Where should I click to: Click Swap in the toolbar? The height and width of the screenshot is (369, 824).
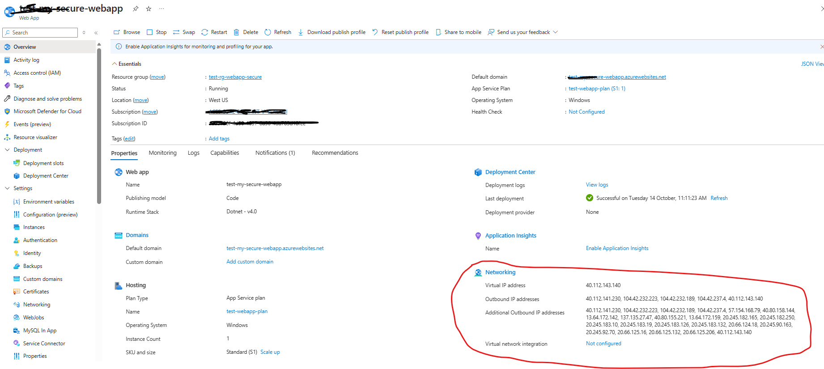pos(184,32)
